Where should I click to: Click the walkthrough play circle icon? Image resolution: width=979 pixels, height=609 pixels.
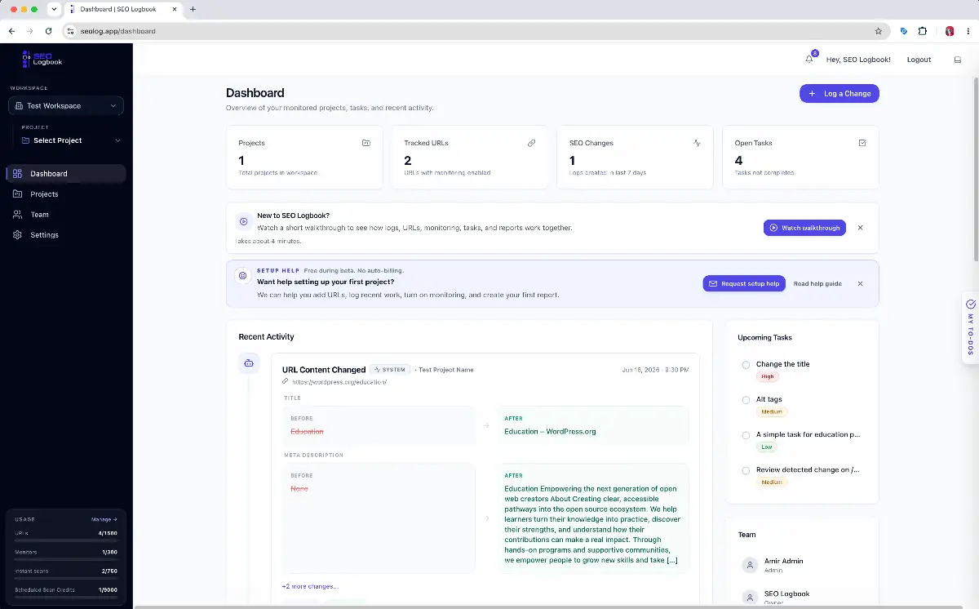click(243, 221)
